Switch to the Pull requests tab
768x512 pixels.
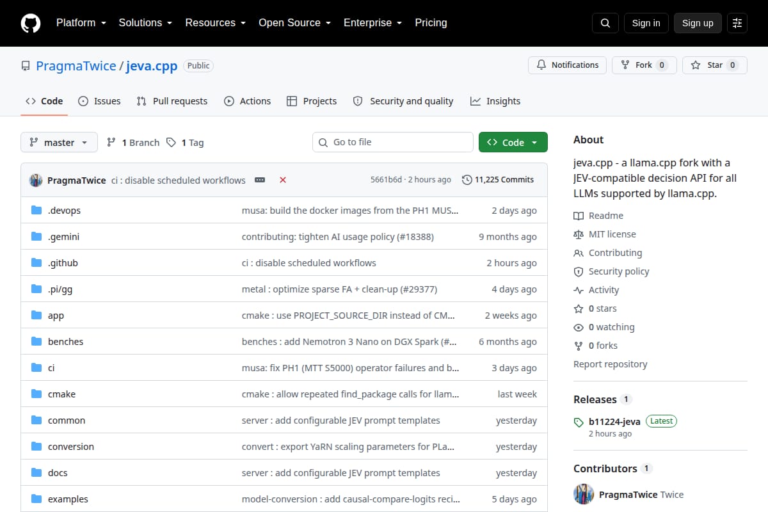[x=172, y=101]
